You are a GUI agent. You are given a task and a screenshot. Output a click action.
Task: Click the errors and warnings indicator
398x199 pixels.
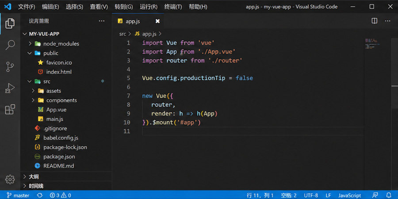(x=61, y=195)
